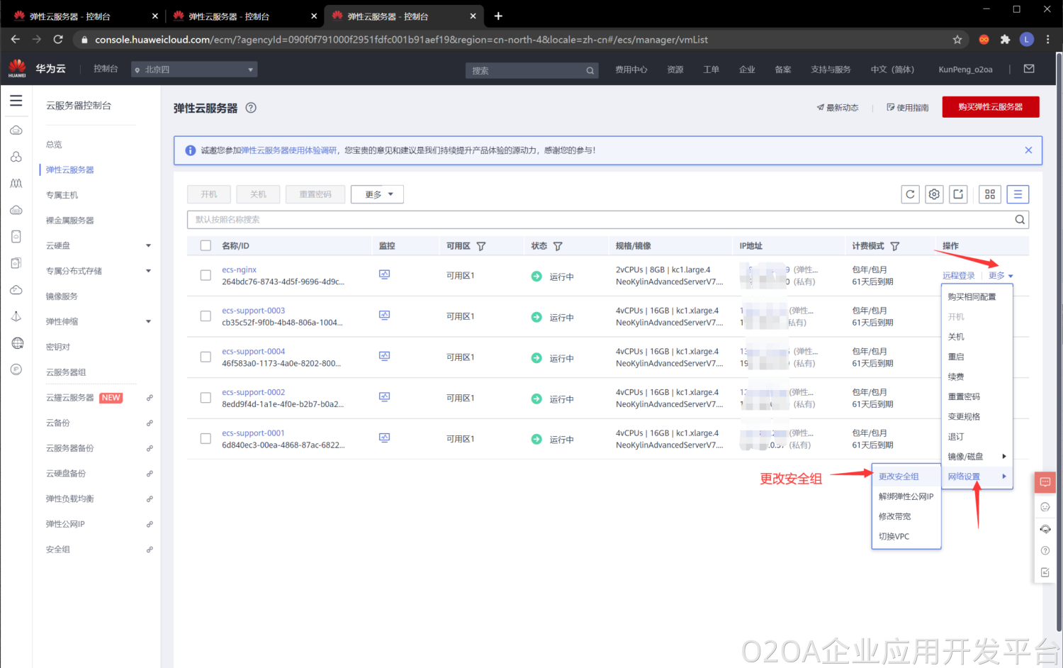Filter by availability zone funnel icon
The width and height of the screenshot is (1063, 668).
[481, 246]
